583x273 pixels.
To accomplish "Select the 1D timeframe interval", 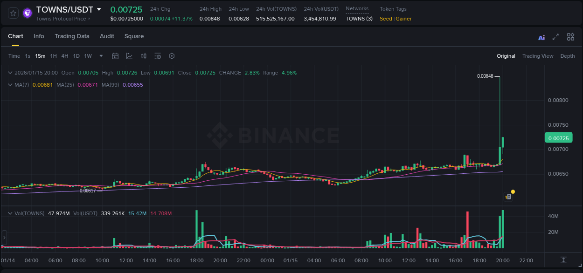I will (x=76, y=56).
